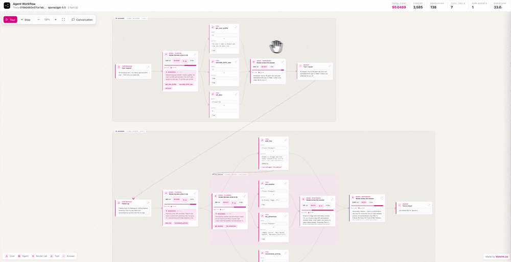511x262 pixels.
Task: Click the get_weather wrench icon
Action: [262, 184]
